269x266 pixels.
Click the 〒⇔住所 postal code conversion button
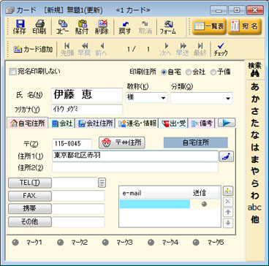122,142
